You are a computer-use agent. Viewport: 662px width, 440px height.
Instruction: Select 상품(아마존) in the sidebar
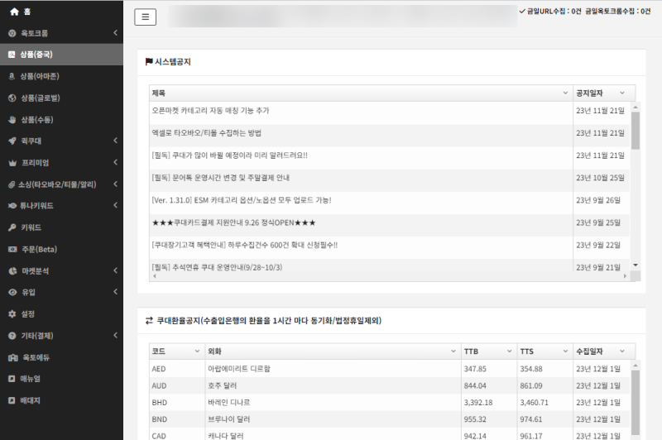point(61,76)
